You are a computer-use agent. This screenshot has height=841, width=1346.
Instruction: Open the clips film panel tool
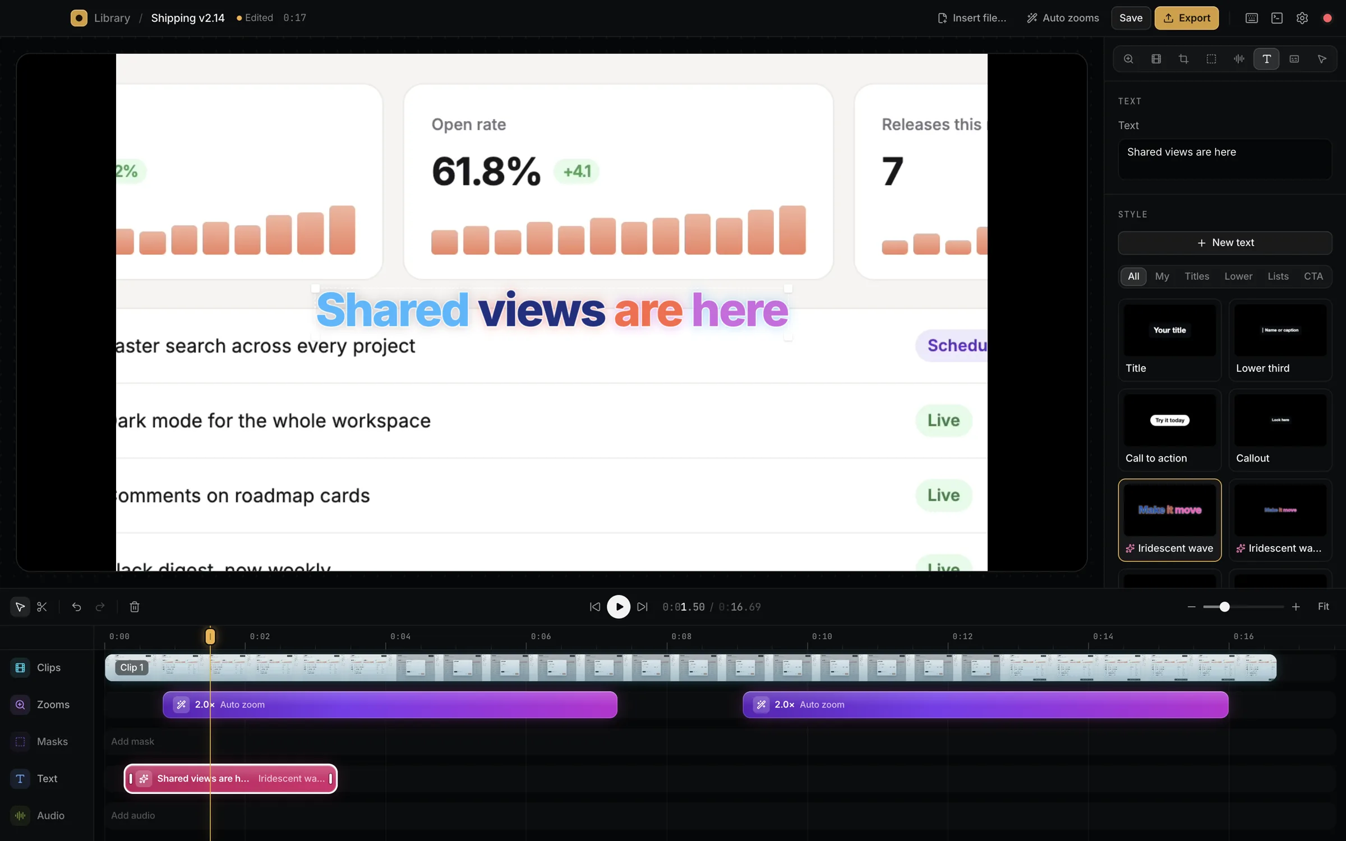point(1156,59)
